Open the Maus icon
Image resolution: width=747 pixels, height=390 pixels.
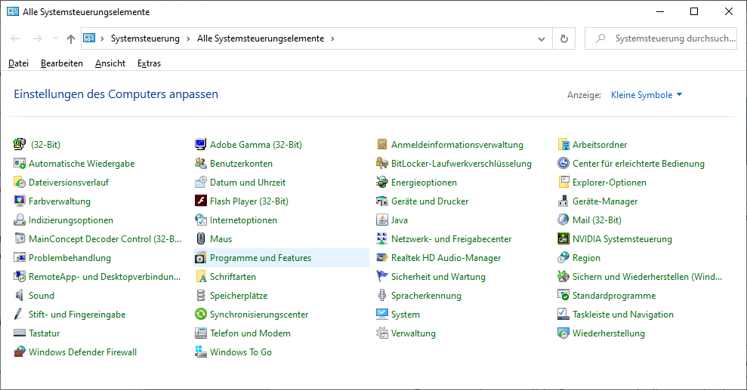pyautogui.click(x=201, y=239)
